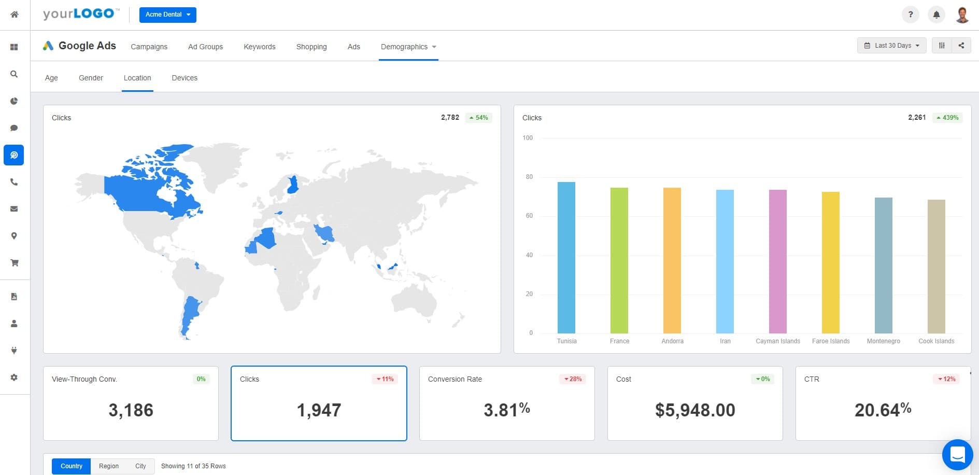
Task: Click the share icon button
Action: pos(961,46)
